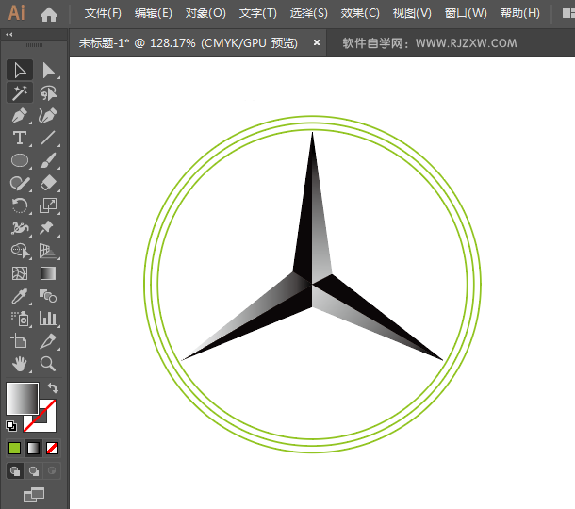
Task: Select the Paintbrush tool
Action: click(x=48, y=160)
